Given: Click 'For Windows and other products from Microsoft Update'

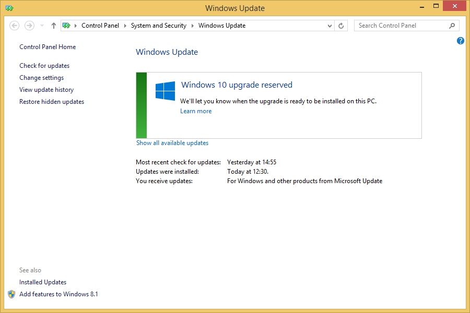Looking at the screenshot, I should tap(304, 181).
